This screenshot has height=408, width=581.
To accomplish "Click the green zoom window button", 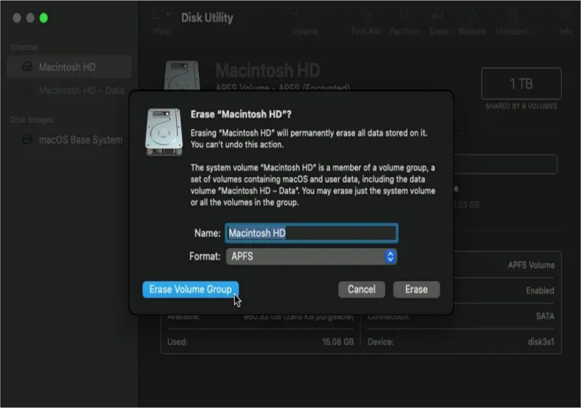I will tap(44, 18).
